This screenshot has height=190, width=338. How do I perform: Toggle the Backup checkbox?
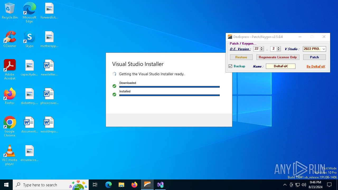231,66
